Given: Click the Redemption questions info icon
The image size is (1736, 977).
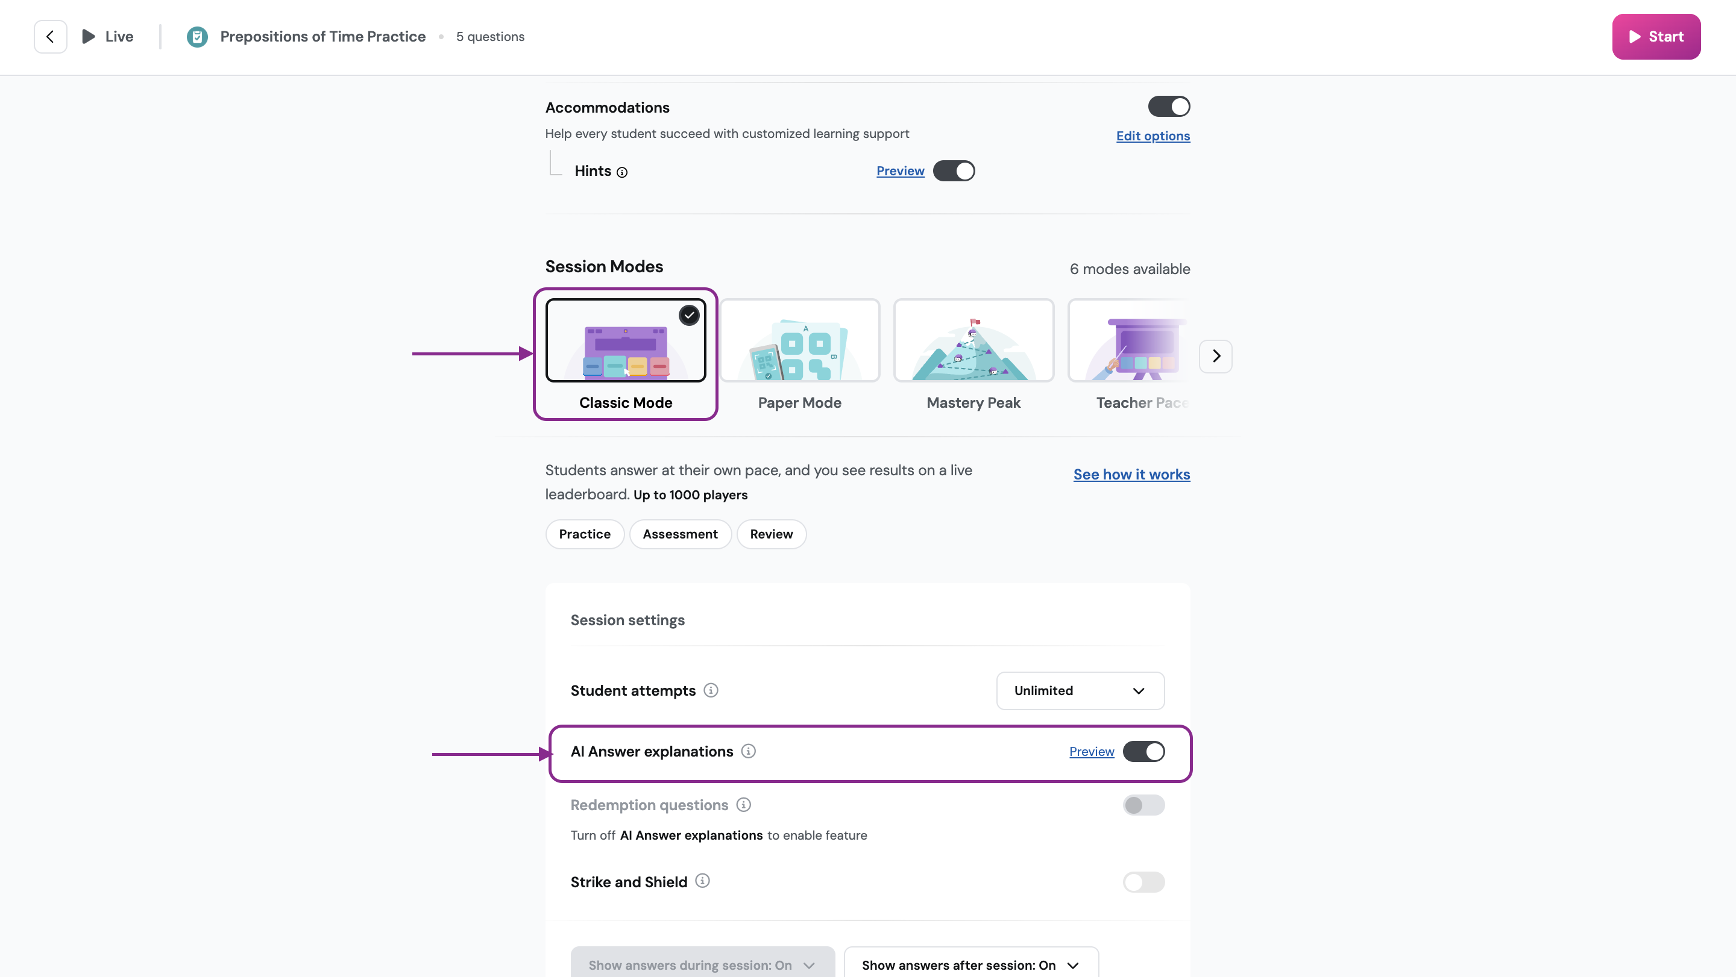Looking at the screenshot, I should [743, 805].
